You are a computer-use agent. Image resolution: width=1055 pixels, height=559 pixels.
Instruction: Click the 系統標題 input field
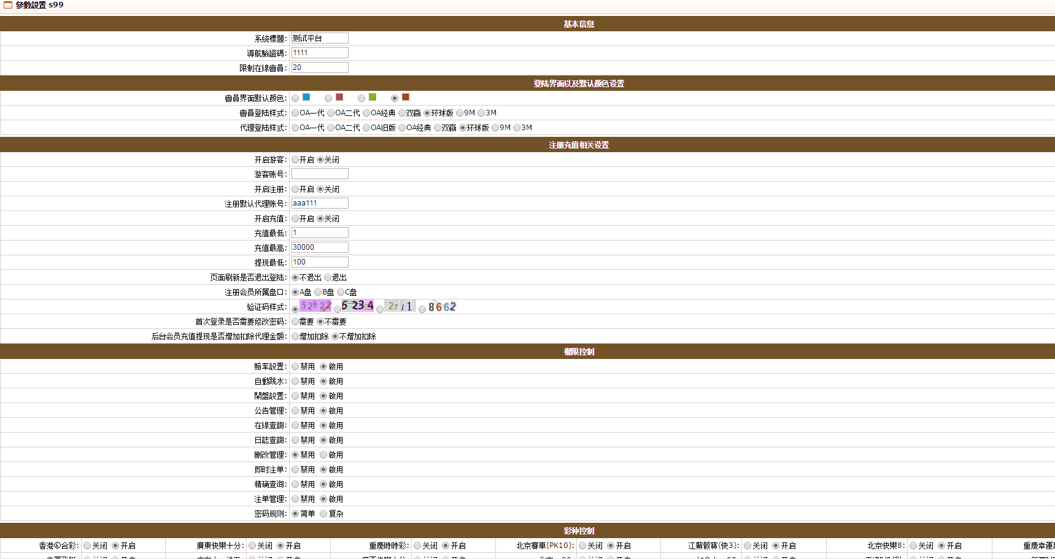(319, 38)
